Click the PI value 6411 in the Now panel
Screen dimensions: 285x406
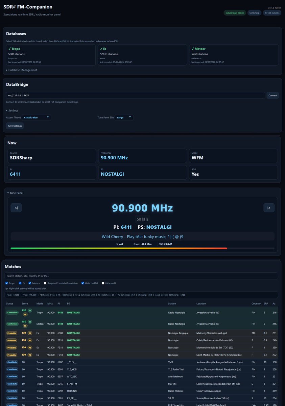tap(15, 174)
